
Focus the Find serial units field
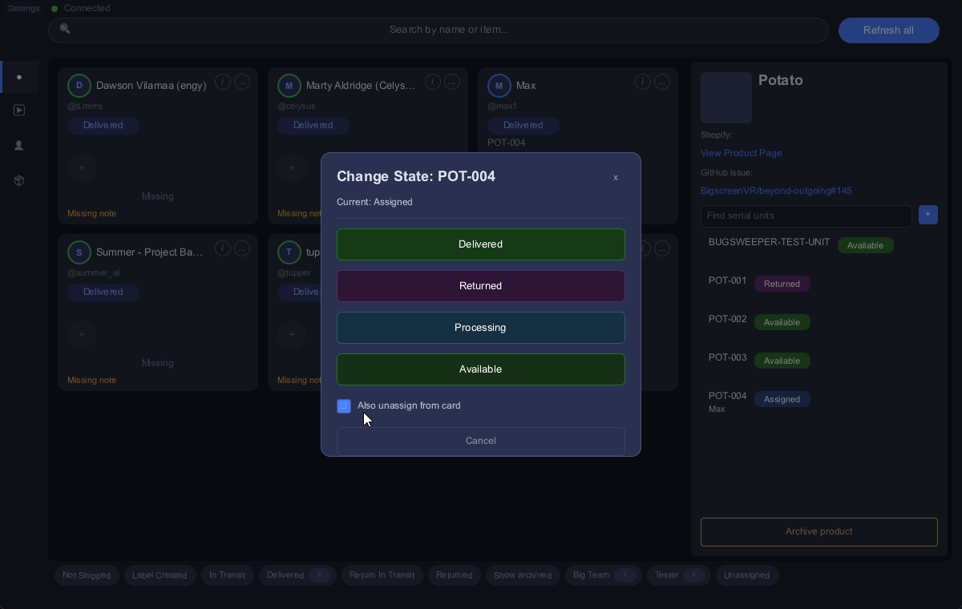point(806,216)
